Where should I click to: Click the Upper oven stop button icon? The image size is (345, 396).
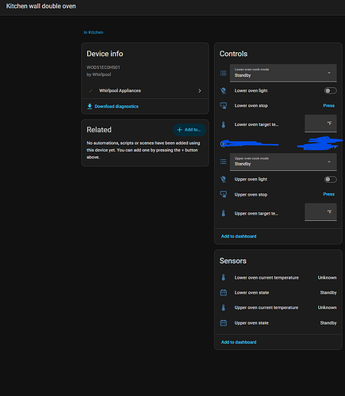pyautogui.click(x=224, y=195)
